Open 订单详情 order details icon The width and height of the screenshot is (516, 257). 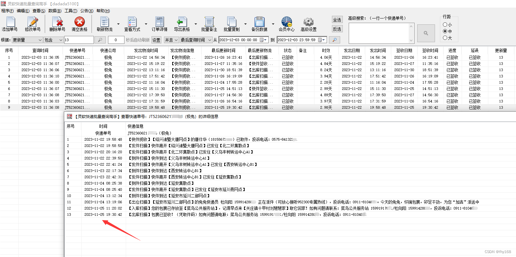point(159,22)
